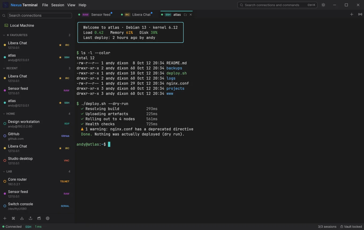
Task: Open the clapperboard icon in sidebar footer
Action: [39, 218]
